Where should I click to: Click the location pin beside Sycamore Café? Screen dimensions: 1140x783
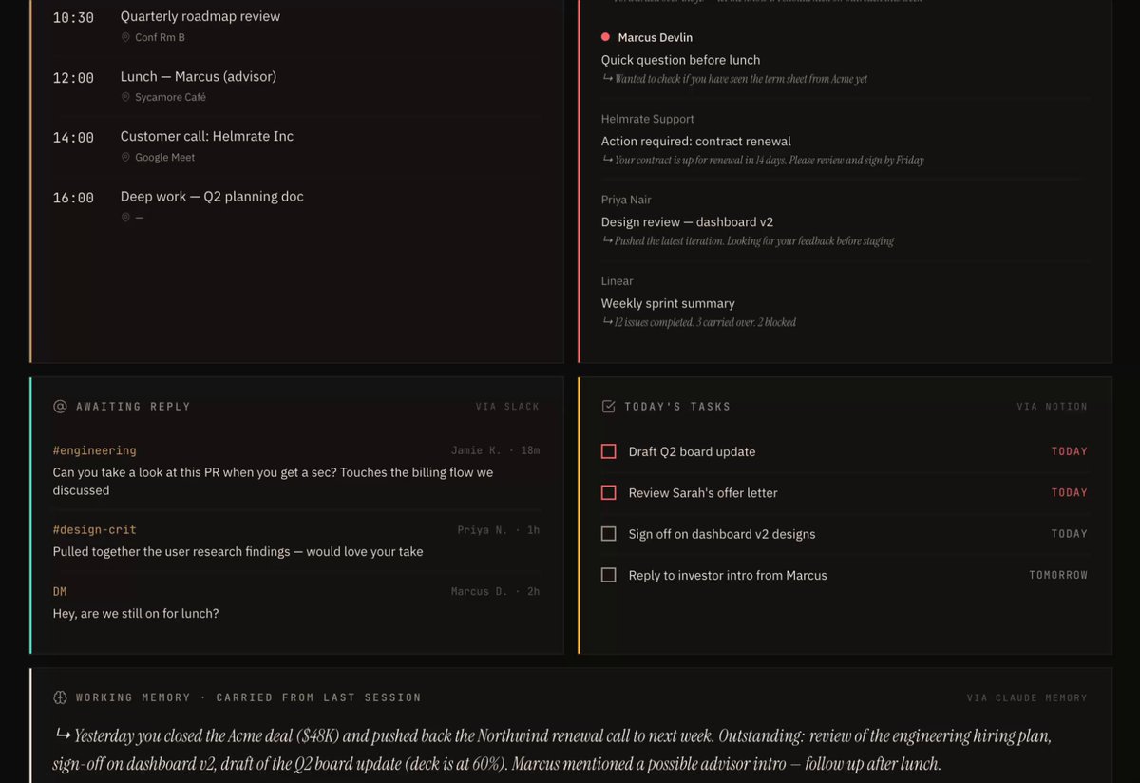pyautogui.click(x=125, y=97)
